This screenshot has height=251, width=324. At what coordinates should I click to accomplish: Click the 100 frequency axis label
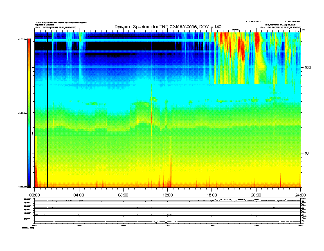pyautogui.click(x=308, y=68)
